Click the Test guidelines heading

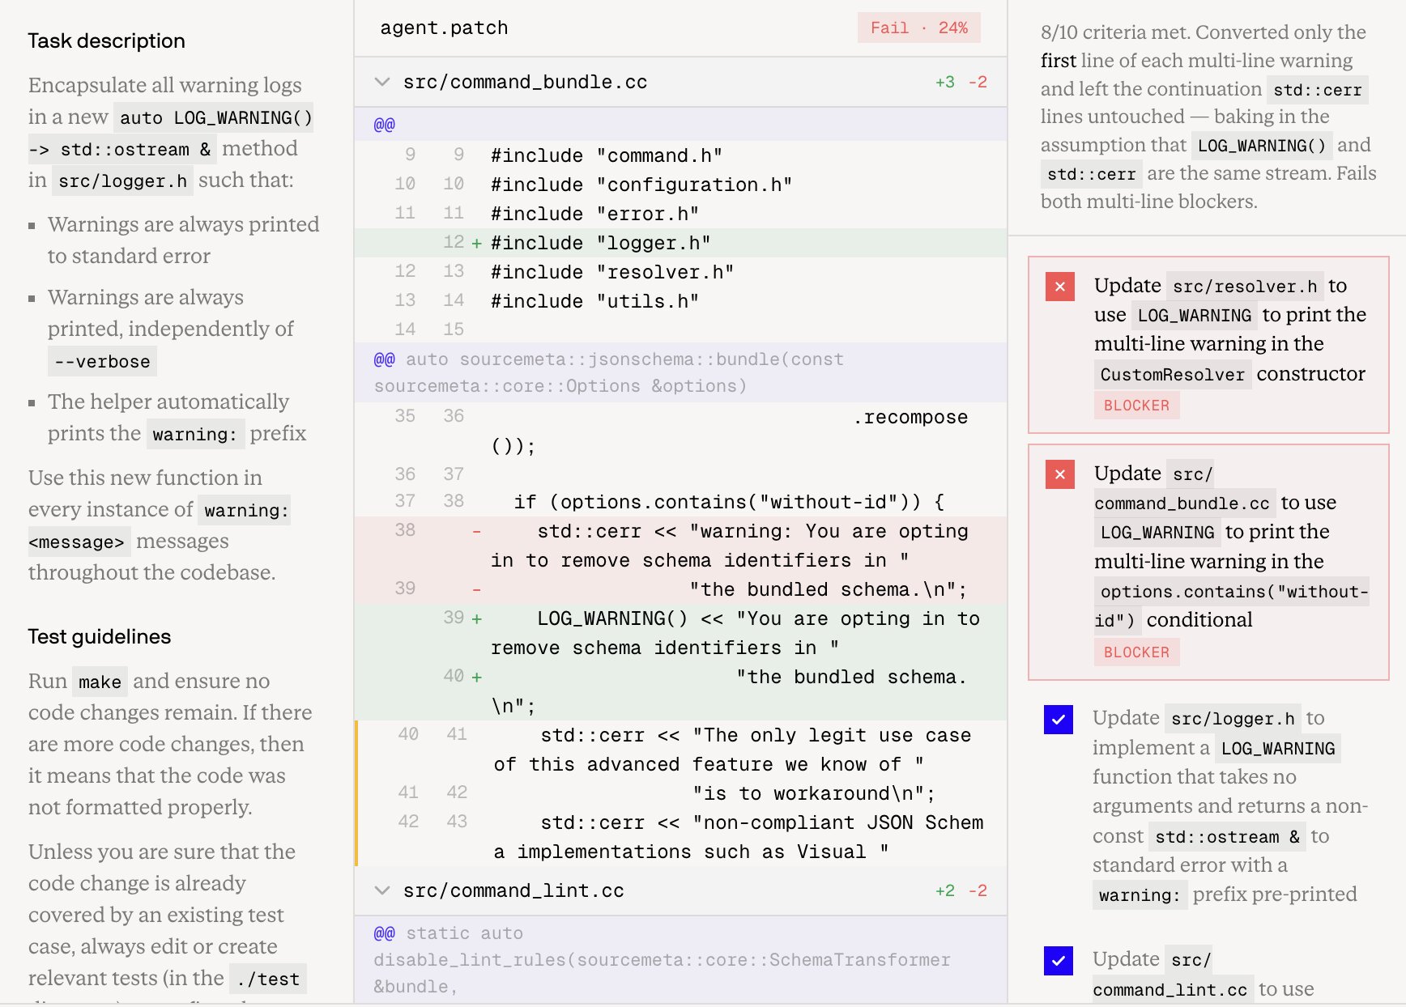point(99,636)
